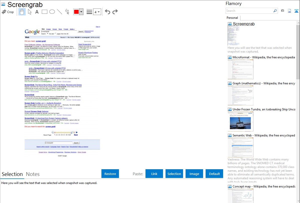Open the line width 4 dropdown
Viewport: 300px width, 203px height.
(97, 12)
